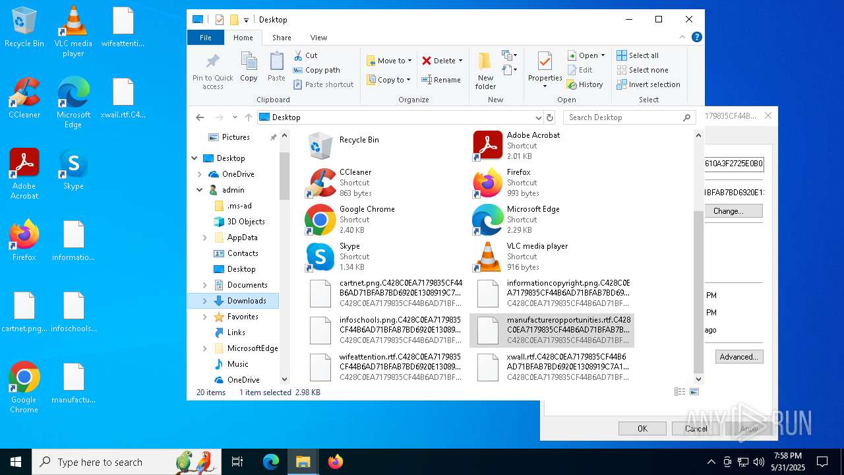The width and height of the screenshot is (844, 475).
Task: Select 3D Objects in navigation pane
Action: (239, 222)
